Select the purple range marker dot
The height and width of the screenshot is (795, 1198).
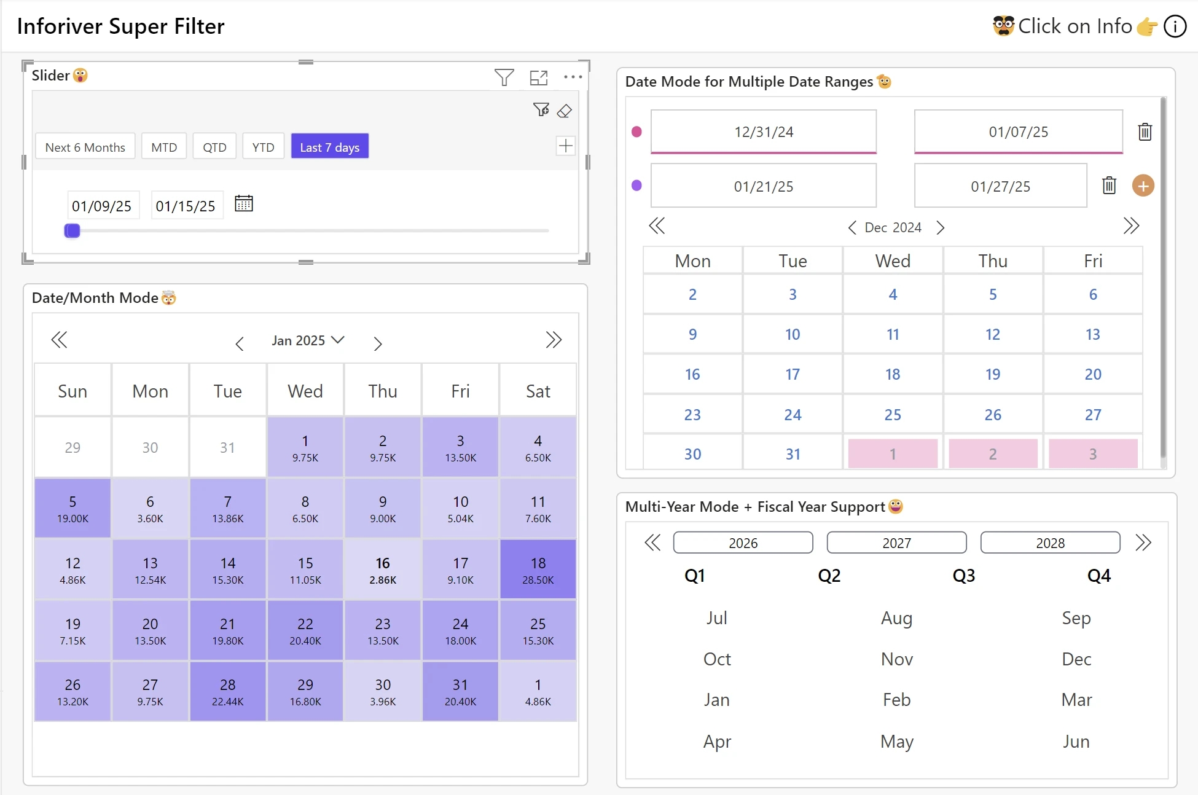(x=636, y=185)
